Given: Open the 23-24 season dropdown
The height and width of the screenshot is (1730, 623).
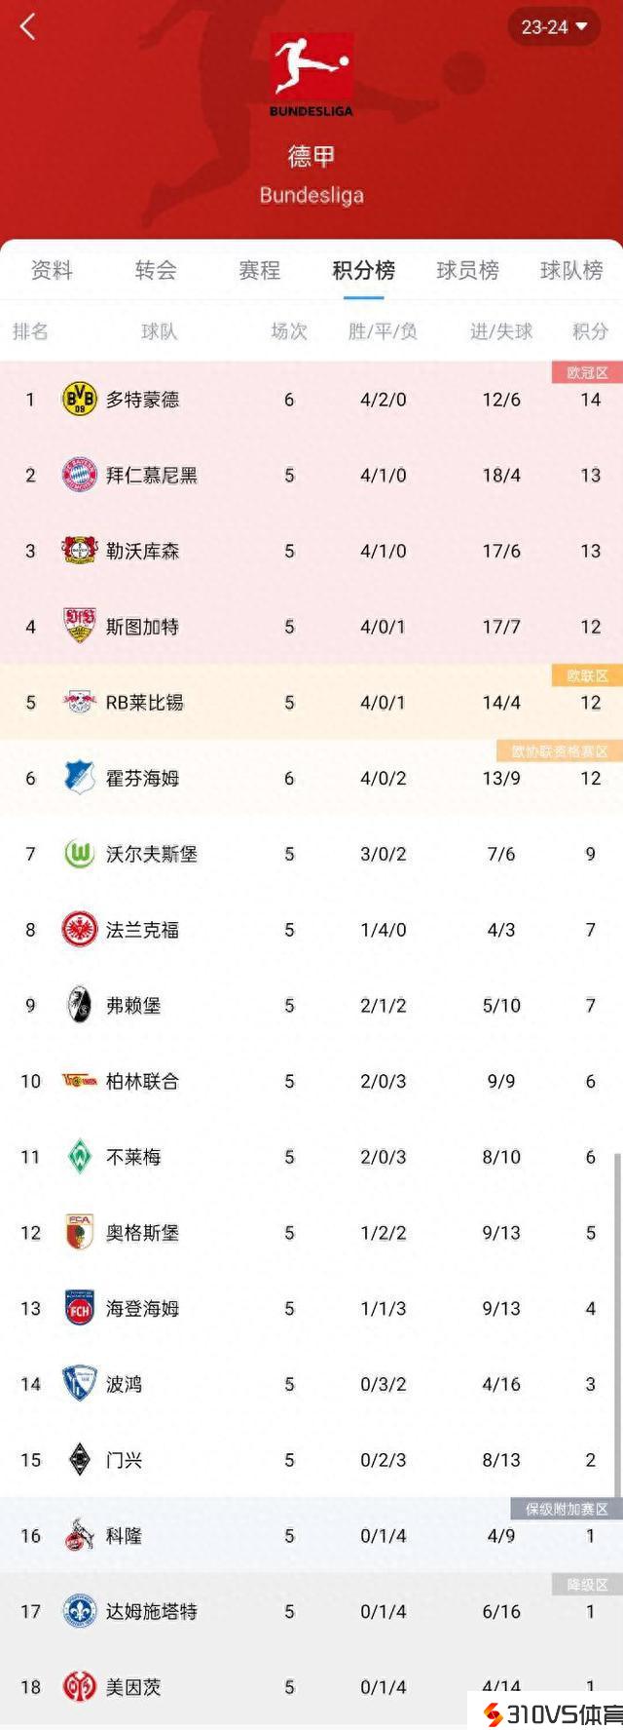Looking at the screenshot, I should [554, 27].
